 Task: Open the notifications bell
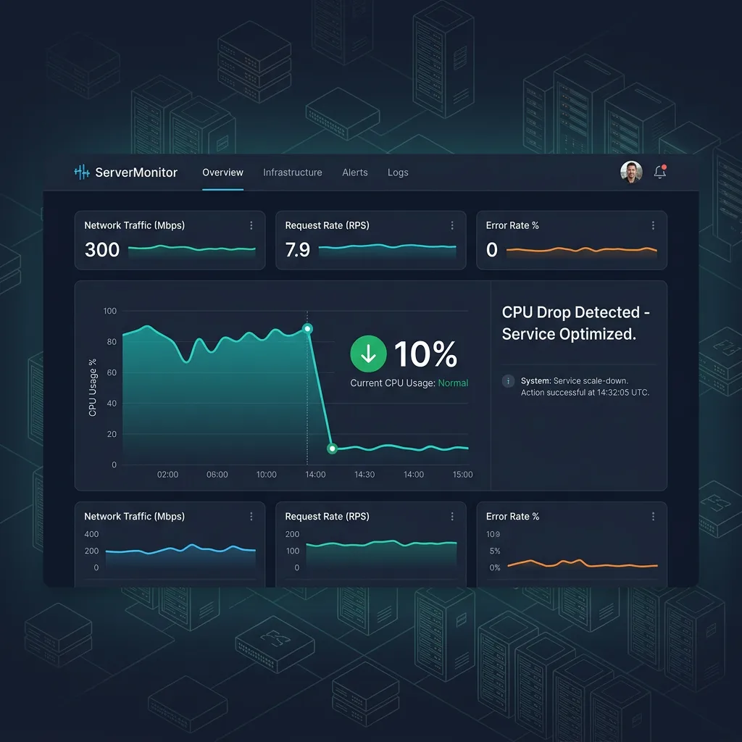point(660,171)
